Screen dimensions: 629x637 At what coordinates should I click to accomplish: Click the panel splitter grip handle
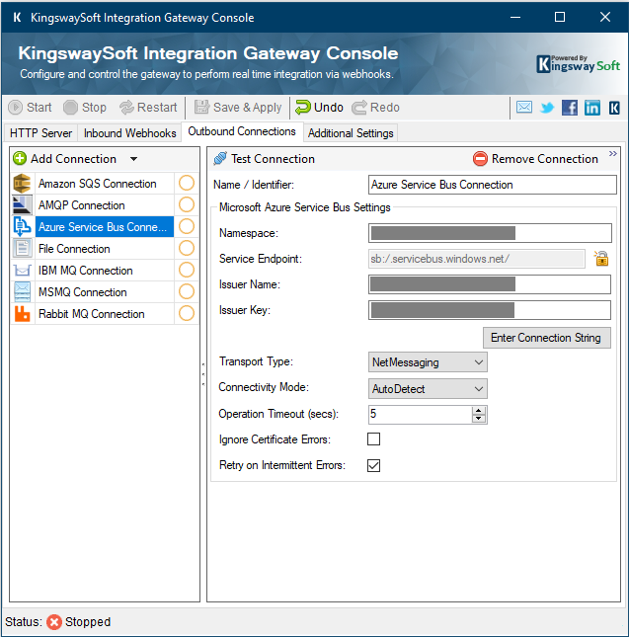point(203,374)
